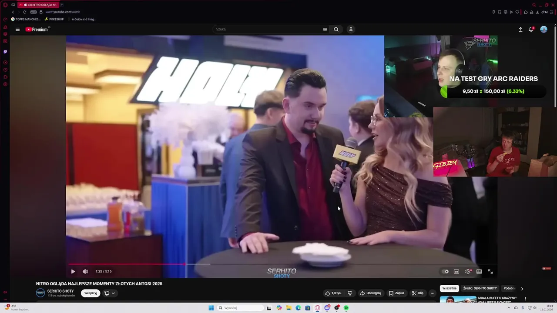Open browser downloads icon

tap(538, 12)
